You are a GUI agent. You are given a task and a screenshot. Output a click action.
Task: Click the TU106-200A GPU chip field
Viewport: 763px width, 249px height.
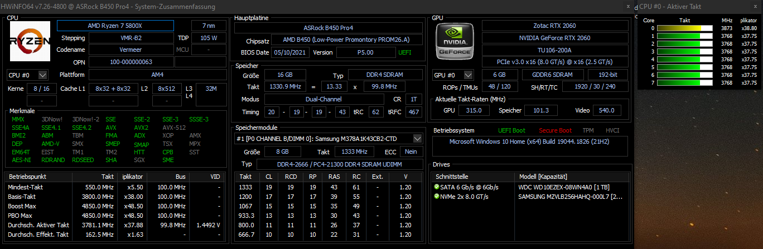(x=554, y=50)
